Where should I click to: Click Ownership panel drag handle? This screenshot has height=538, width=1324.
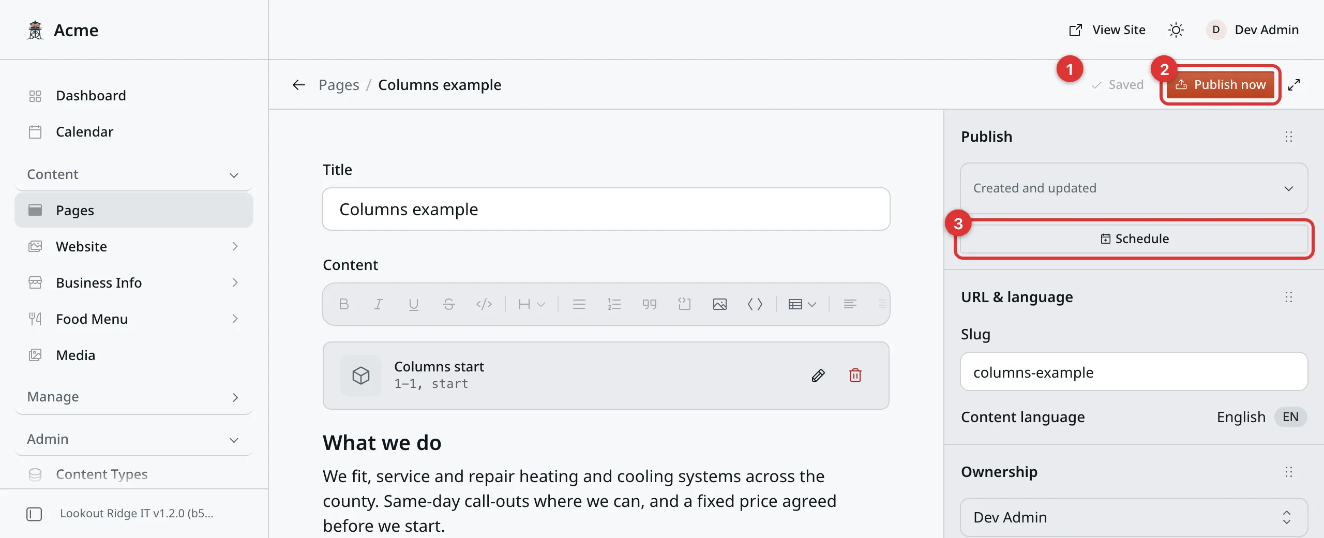point(1288,472)
